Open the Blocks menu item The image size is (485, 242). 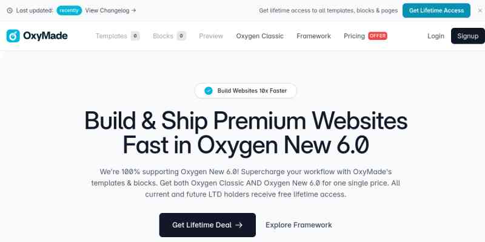(163, 36)
